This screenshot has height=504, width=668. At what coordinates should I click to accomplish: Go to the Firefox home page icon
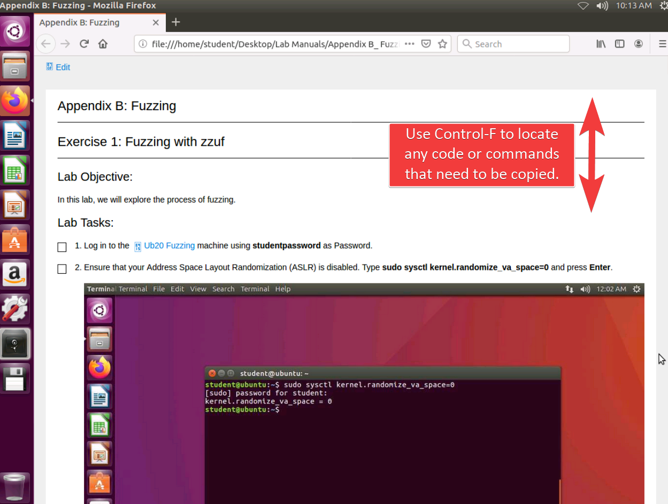(x=103, y=44)
